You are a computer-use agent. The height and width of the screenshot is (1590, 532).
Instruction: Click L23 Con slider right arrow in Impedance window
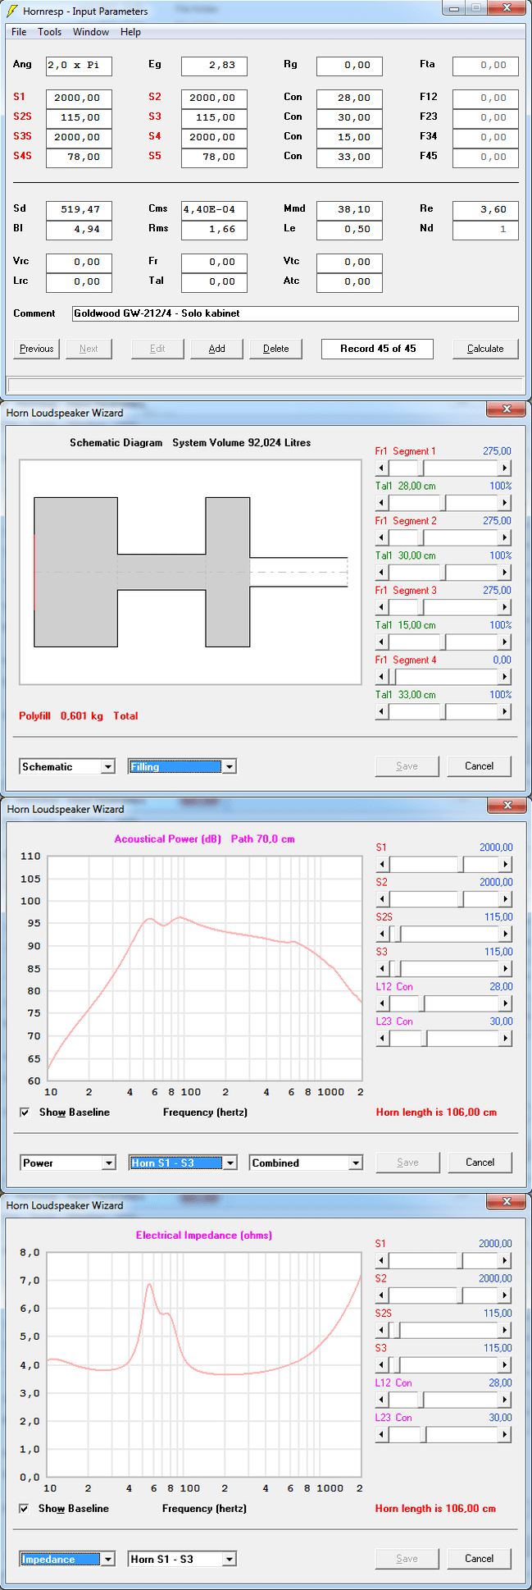click(x=505, y=1434)
